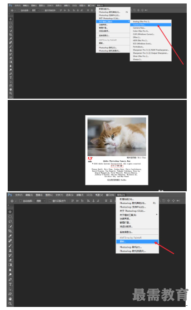
Task: Select the Zoom tool in upper Photoshop window
Action: 10,93
